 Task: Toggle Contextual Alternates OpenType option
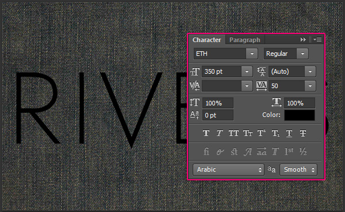pyautogui.click(x=220, y=152)
